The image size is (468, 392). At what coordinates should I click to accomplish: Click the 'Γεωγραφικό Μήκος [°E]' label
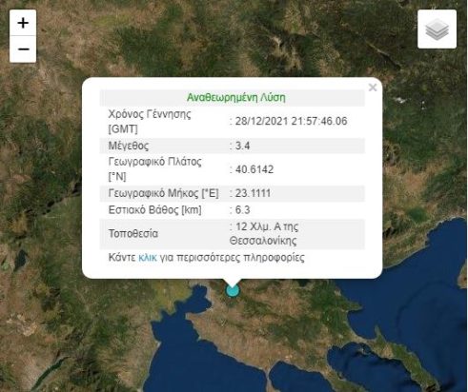[x=163, y=193]
